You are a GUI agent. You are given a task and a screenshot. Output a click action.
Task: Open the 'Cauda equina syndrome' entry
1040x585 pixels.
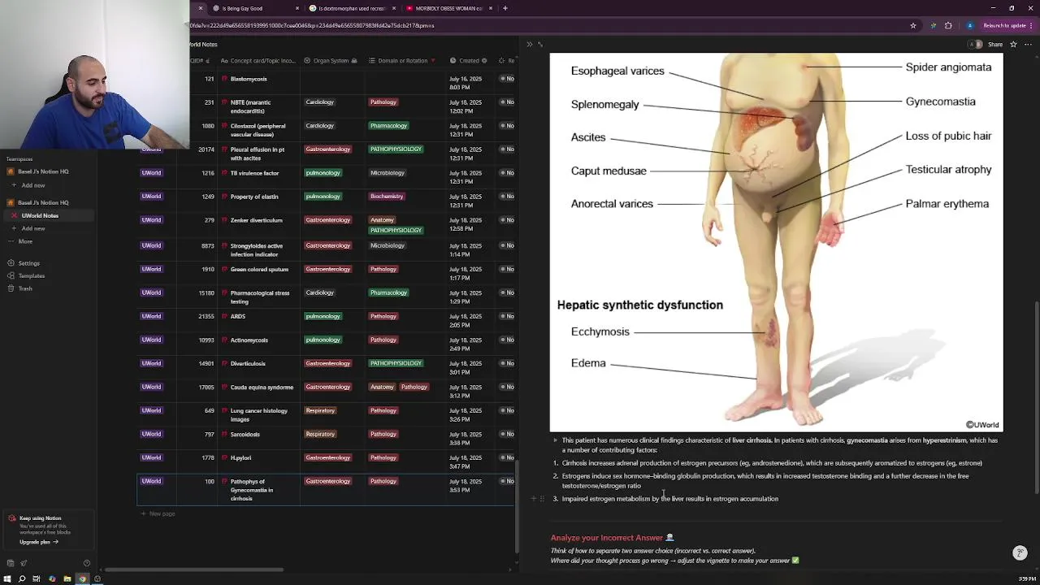[x=262, y=388]
